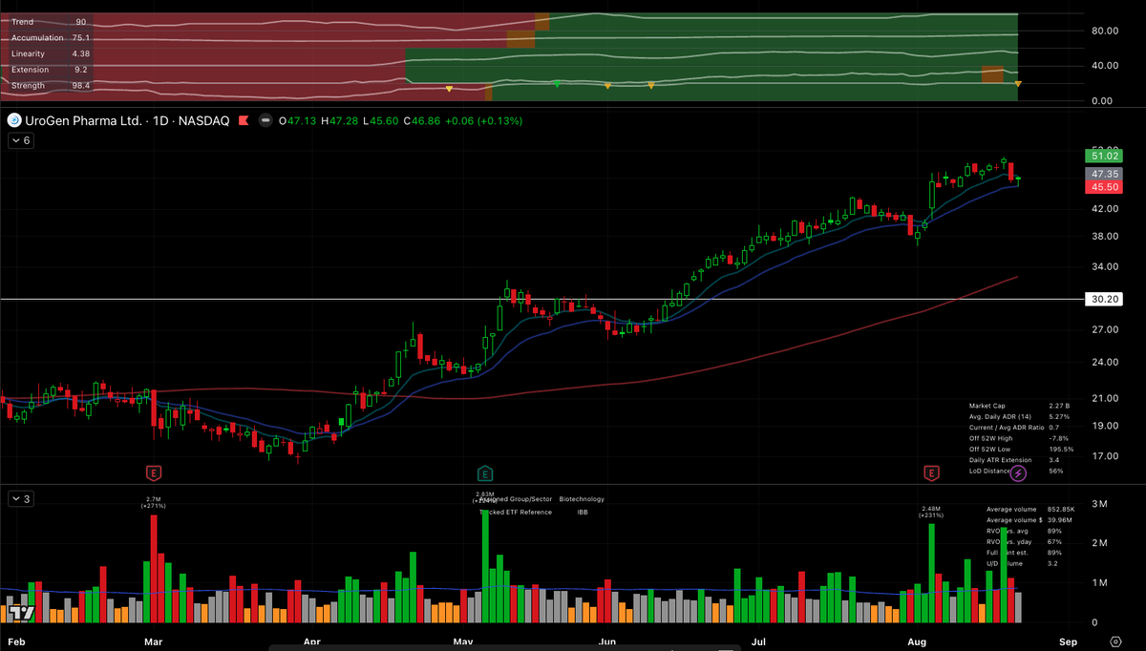Click the Strength 98.4 indicator row
Image resolution: width=1146 pixels, height=651 pixels.
point(51,86)
